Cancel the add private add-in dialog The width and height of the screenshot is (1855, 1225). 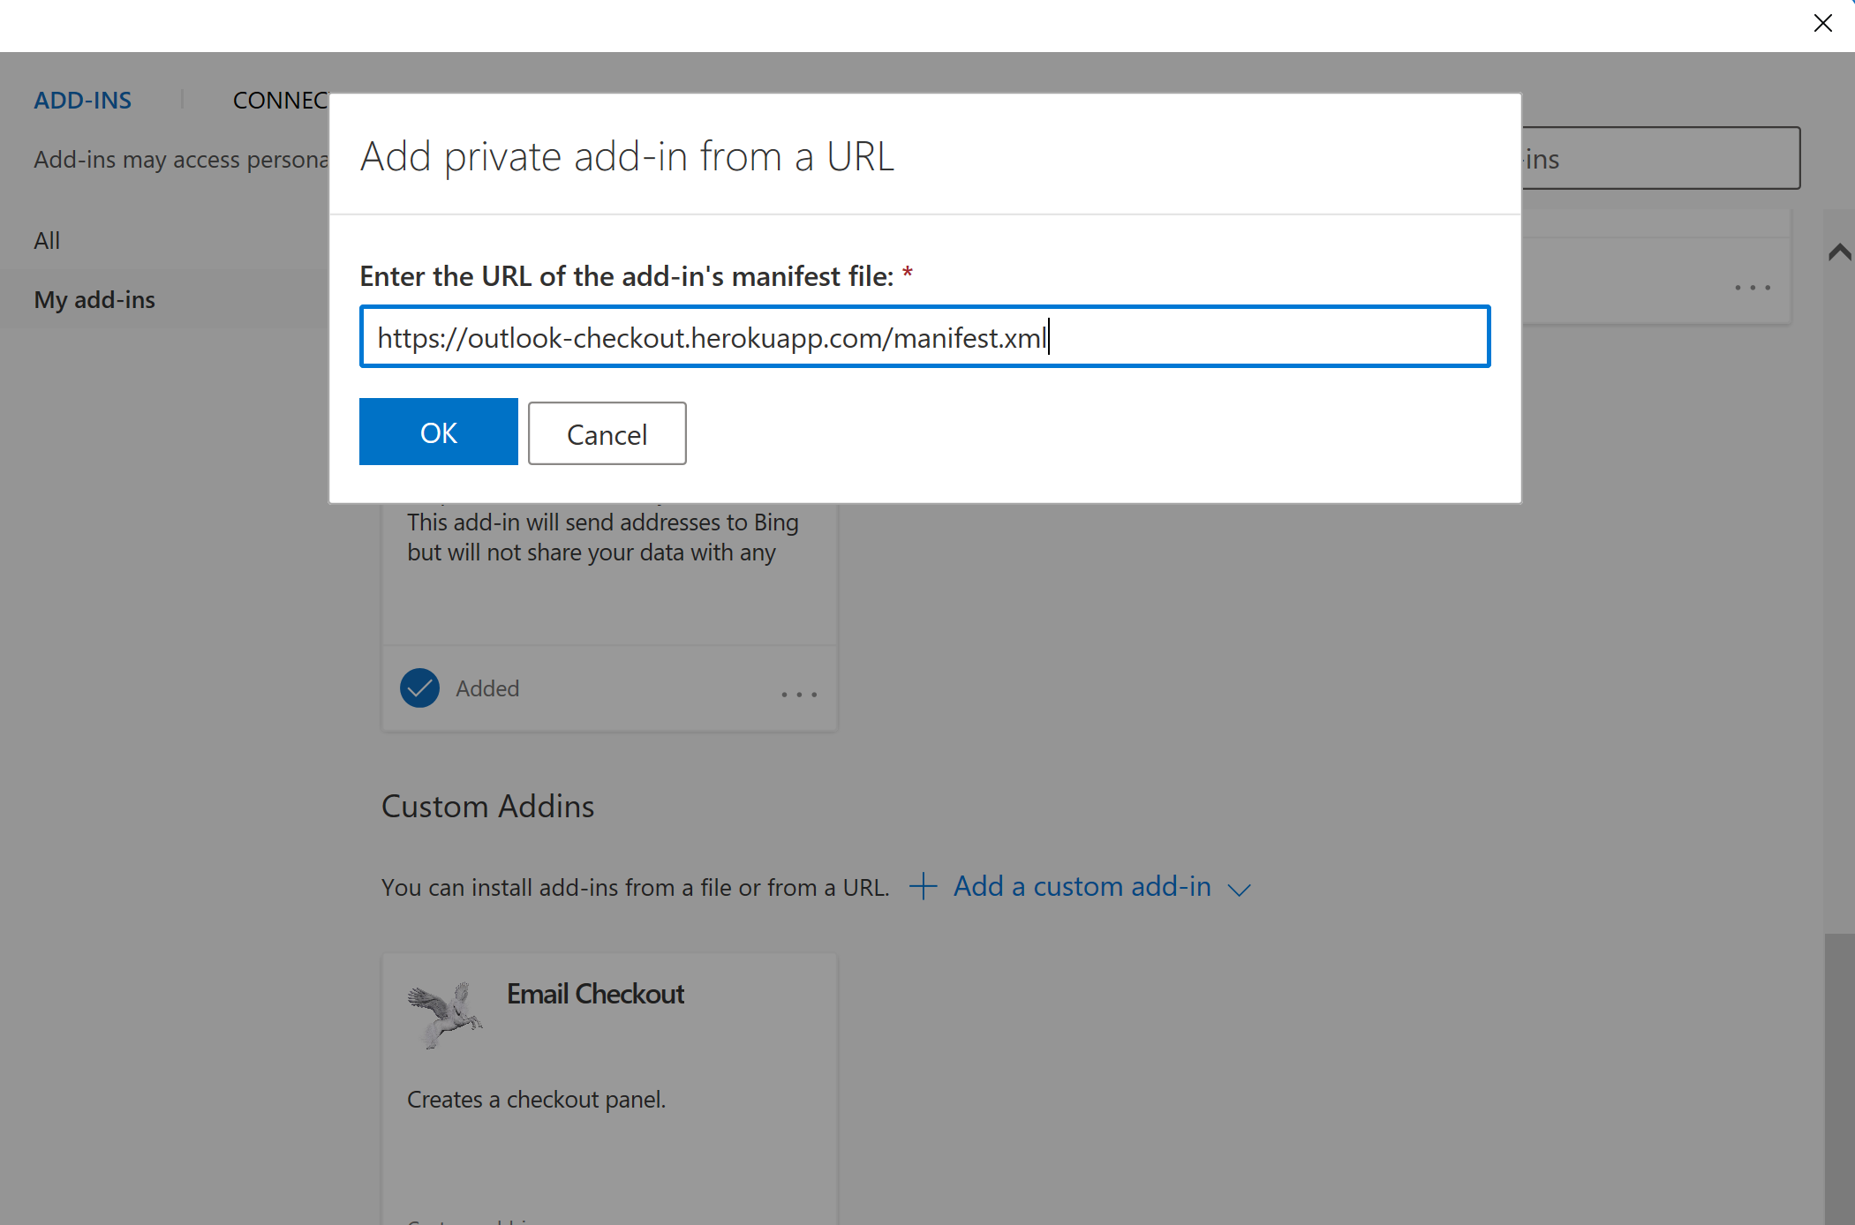click(x=607, y=434)
